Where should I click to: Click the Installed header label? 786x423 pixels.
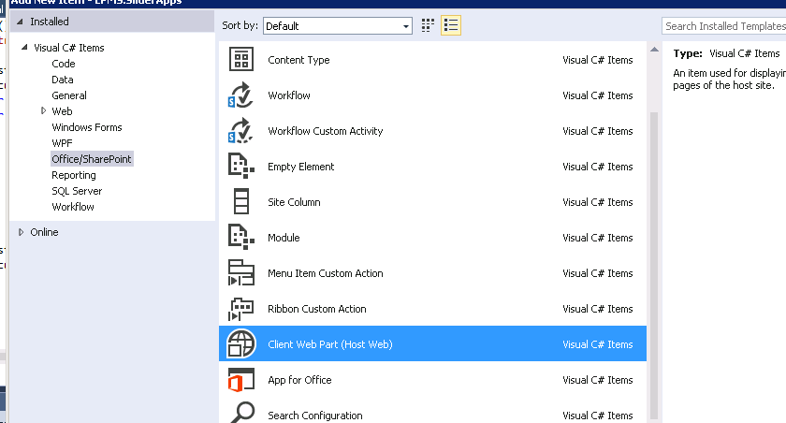tap(50, 22)
